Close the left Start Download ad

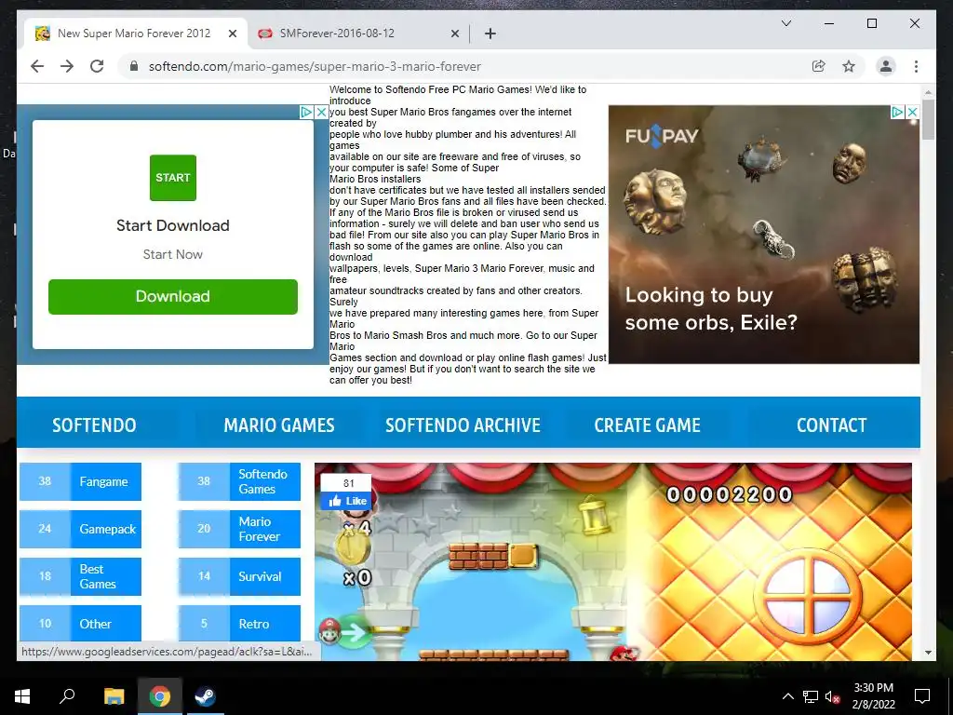click(x=321, y=112)
